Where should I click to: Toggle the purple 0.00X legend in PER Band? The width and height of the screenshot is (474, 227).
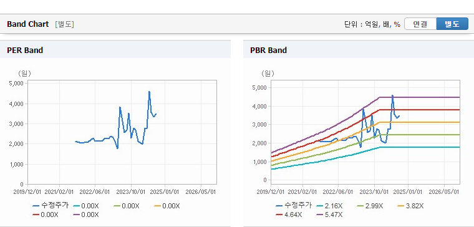coord(86,215)
